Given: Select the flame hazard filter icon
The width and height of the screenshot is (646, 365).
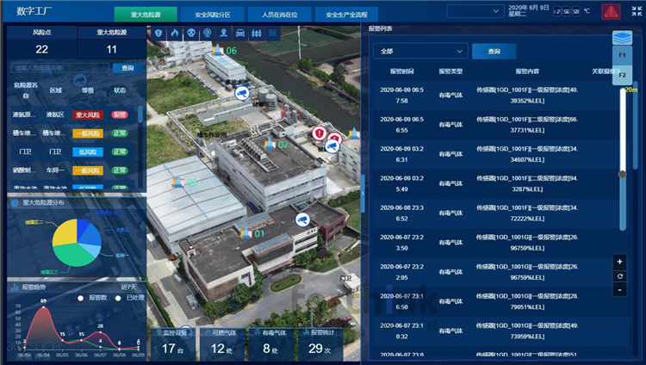Looking at the screenshot, I should click(x=173, y=33).
